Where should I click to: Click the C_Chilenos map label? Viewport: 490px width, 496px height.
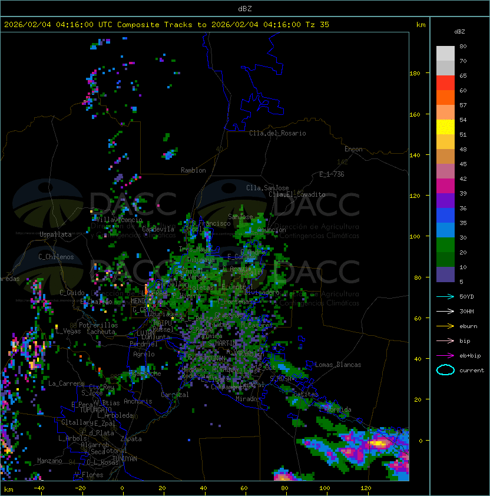56,257
